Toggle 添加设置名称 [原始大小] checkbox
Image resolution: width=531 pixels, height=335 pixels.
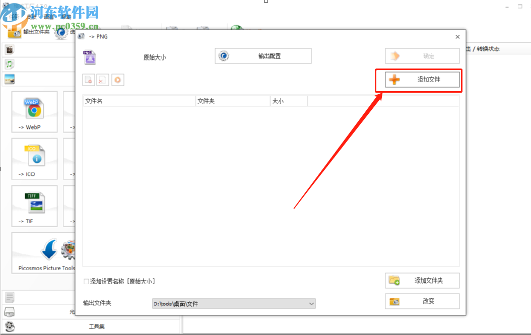tap(86, 282)
